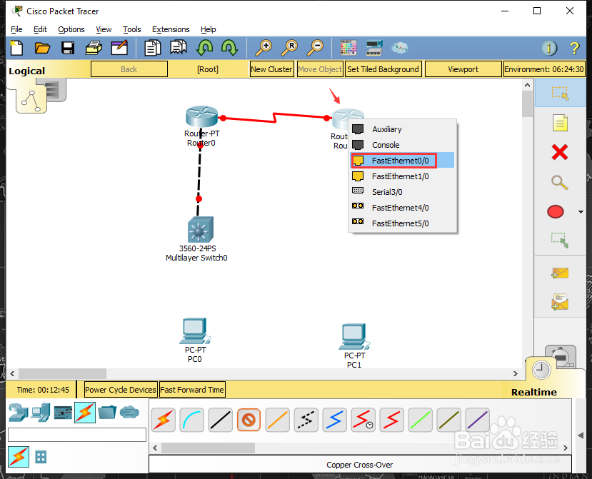The height and width of the screenshot is (479, 592).
Task: Choose Automatically Choose Connection Type cable
Action: (163, 420)
